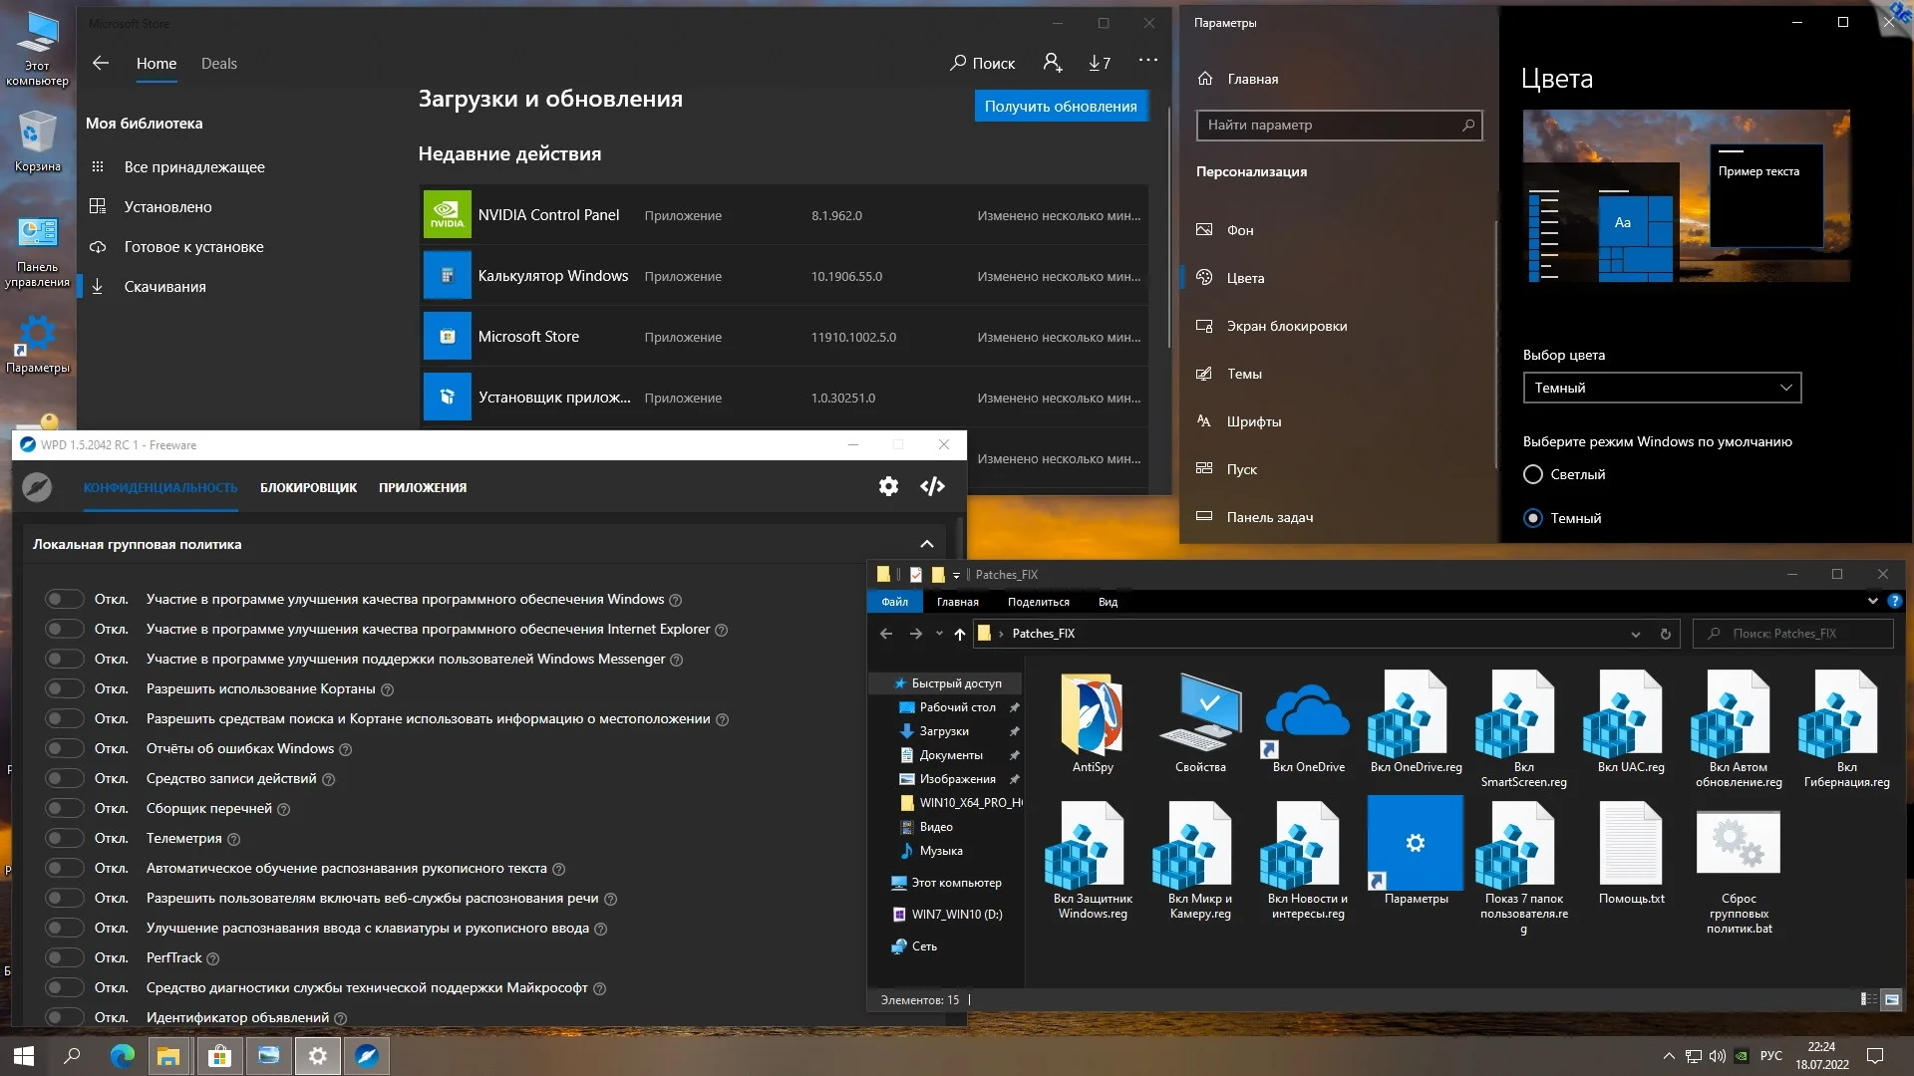This screenshot has height=1076, width=1914.
Task: Open the Вид ribbon tab
Action: [1108, 602]
